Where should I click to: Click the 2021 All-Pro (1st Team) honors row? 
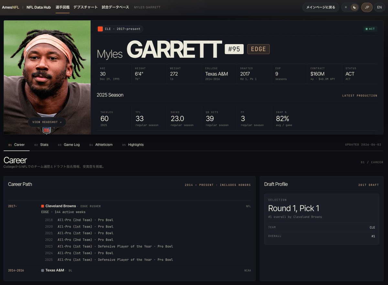pos(79,233)
